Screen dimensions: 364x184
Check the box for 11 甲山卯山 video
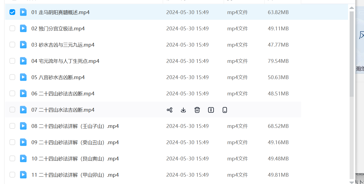(12, 175)
